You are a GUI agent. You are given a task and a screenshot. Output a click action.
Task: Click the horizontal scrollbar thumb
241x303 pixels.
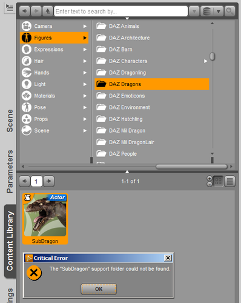tap(191, 167)
